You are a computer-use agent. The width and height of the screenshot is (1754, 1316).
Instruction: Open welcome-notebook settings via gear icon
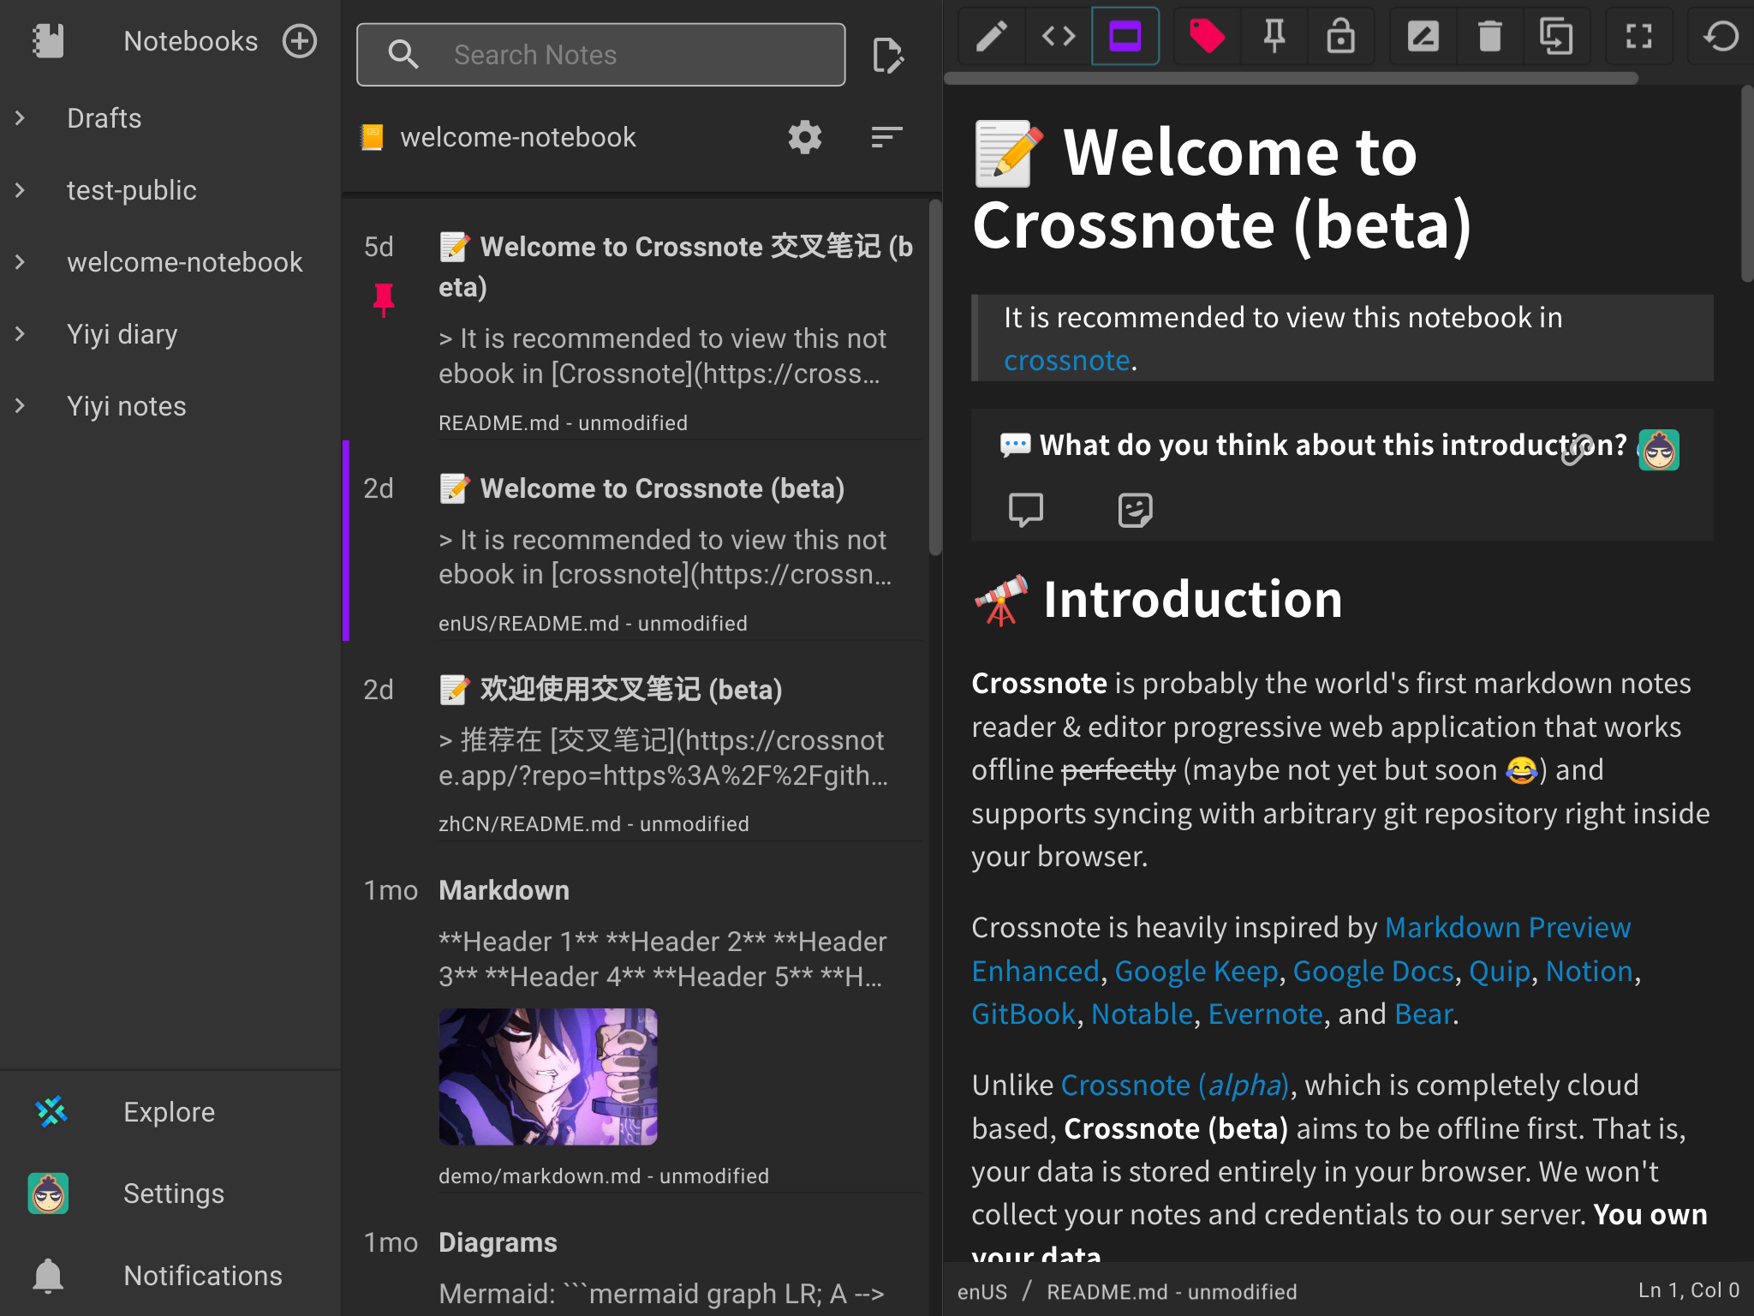[x=804, y=137]
